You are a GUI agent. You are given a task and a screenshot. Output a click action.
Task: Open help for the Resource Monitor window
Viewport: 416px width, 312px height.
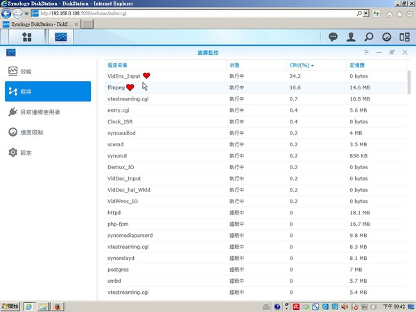click(x=366, y=52)
